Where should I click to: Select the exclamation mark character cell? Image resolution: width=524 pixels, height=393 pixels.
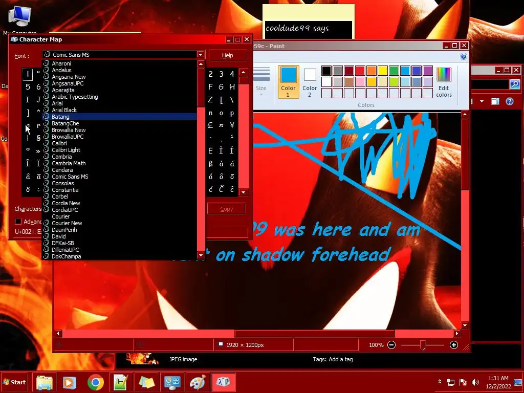pyautogui.click(x=28, y=74)
